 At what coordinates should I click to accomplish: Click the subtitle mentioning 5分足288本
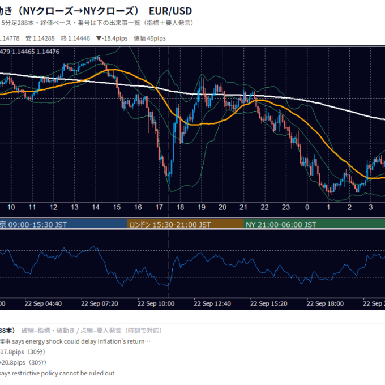pos(97,23)
